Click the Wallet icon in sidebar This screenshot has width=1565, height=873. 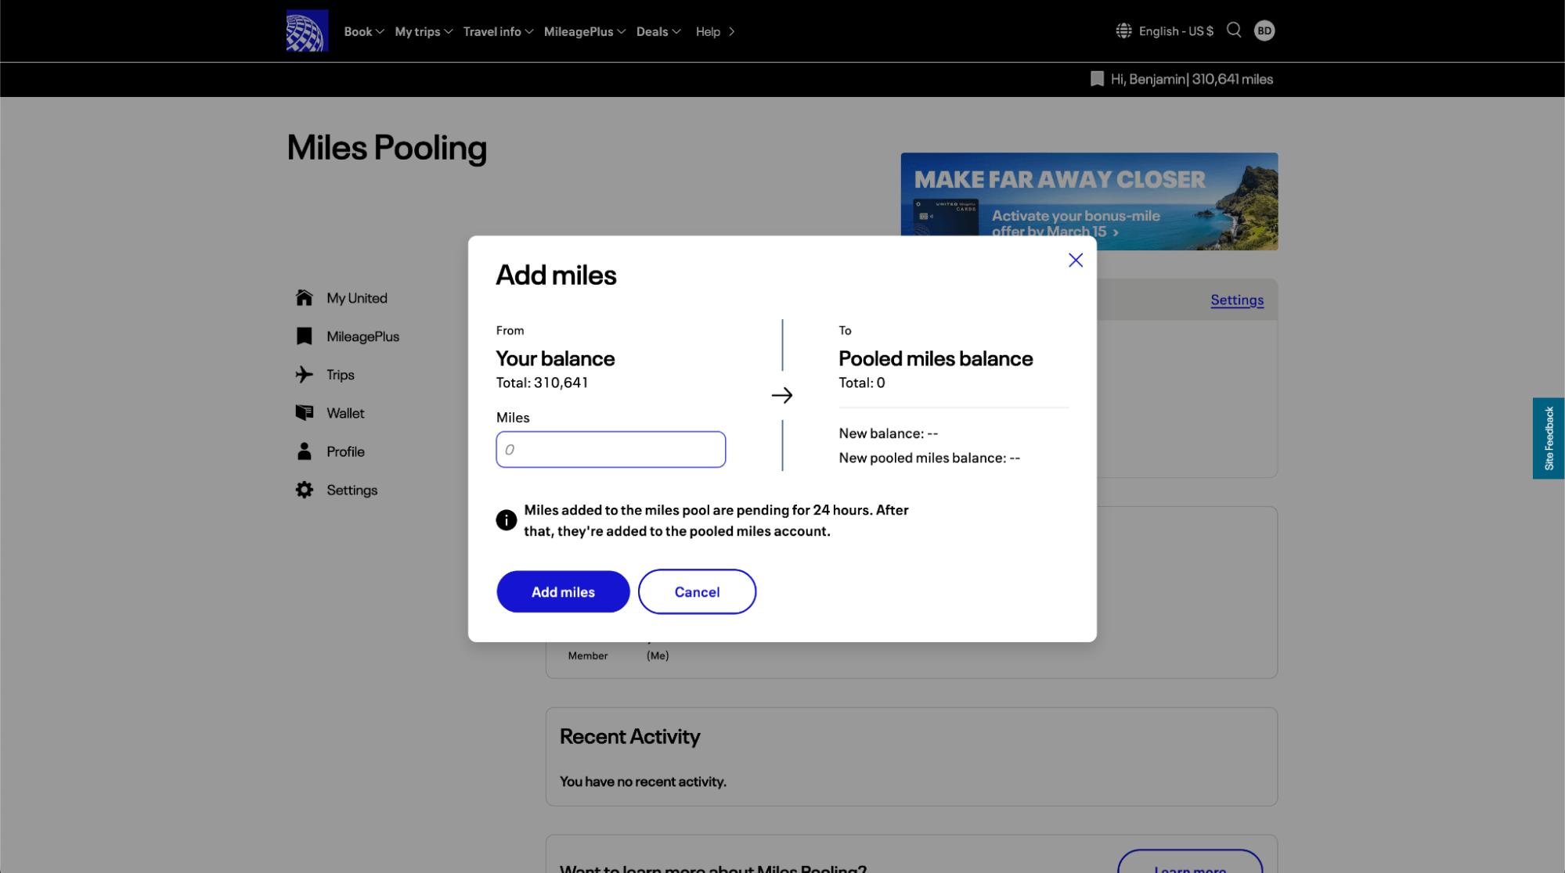305,413
